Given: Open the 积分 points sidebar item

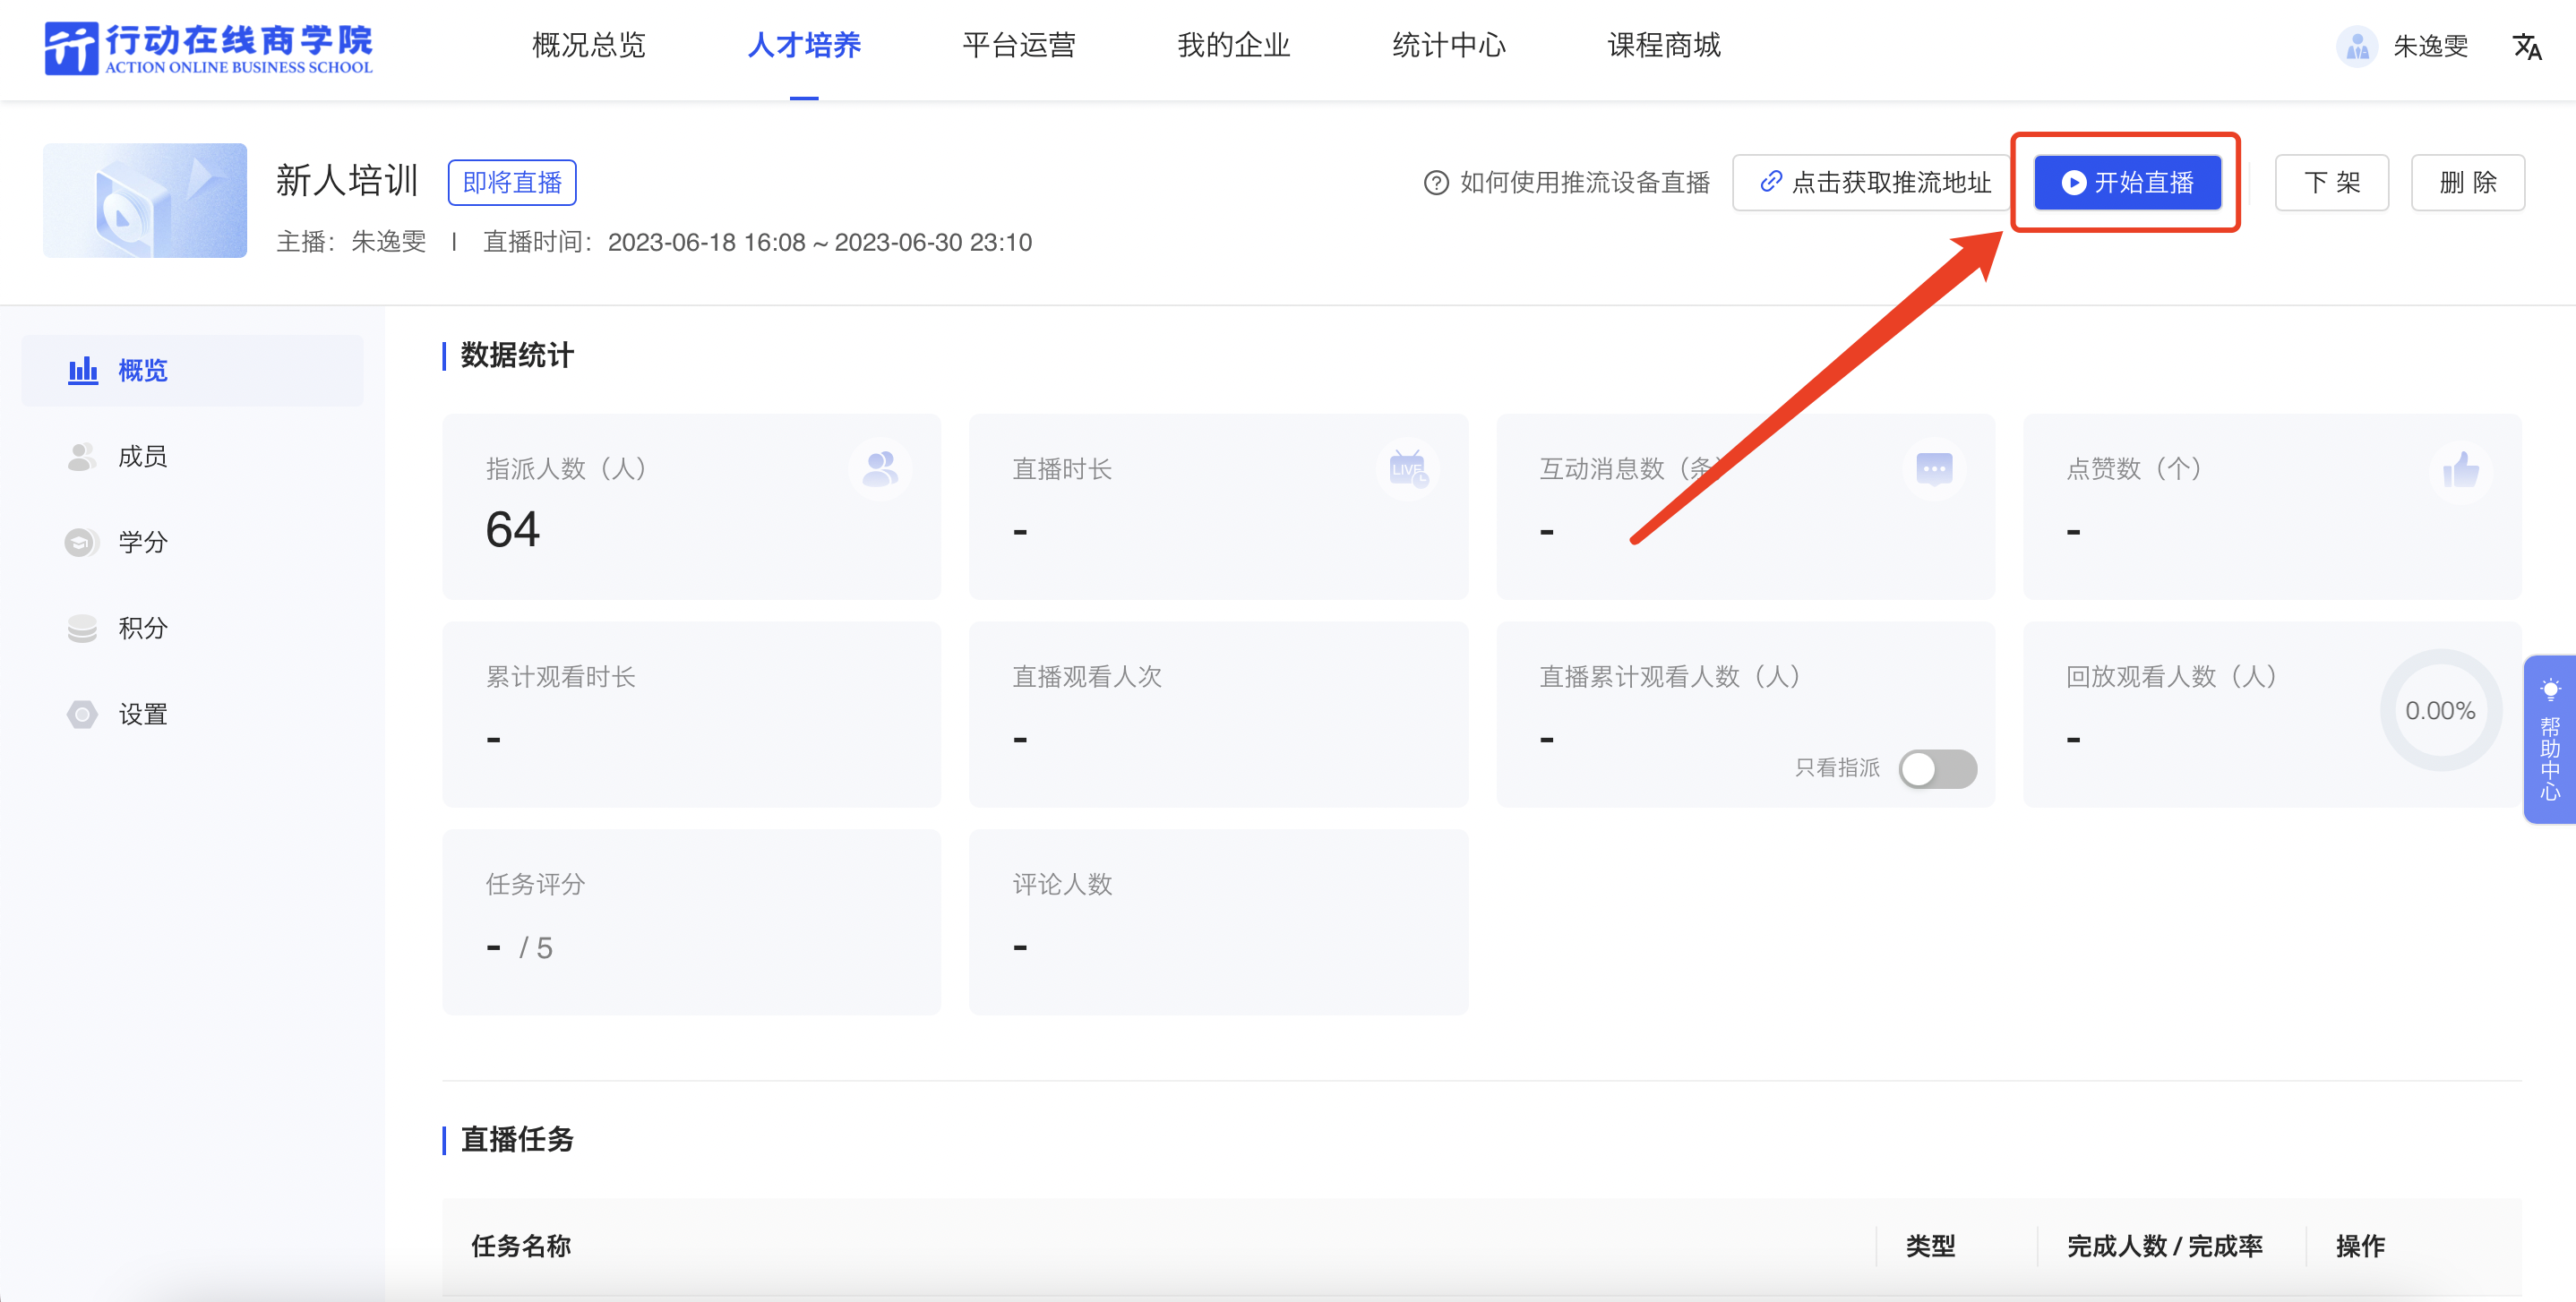Looking at the screenshot, I should click(x=142, y=628).
